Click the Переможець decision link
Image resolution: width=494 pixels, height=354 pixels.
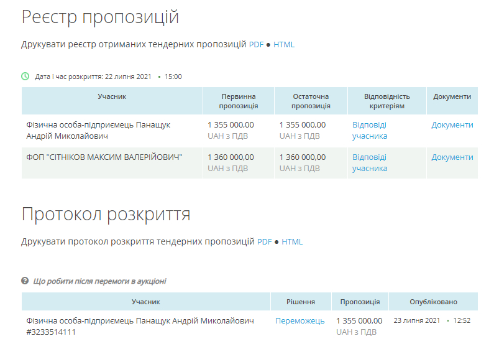[x=300, y=321]
